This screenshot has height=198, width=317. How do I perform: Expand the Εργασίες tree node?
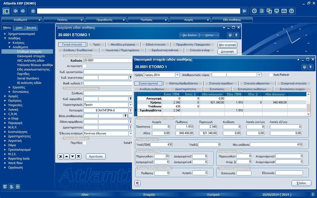[10, 87]
